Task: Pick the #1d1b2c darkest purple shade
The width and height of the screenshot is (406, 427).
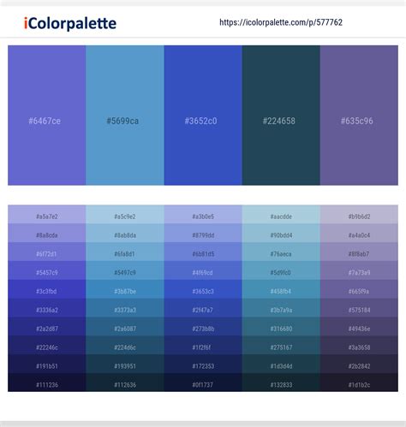Action: click(359, 383)
